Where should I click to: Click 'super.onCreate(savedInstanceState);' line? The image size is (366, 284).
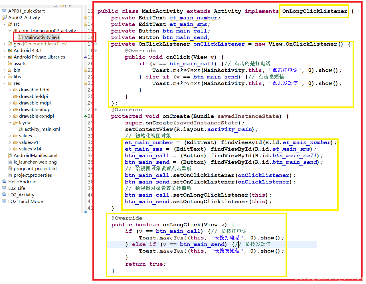(185, 123)
